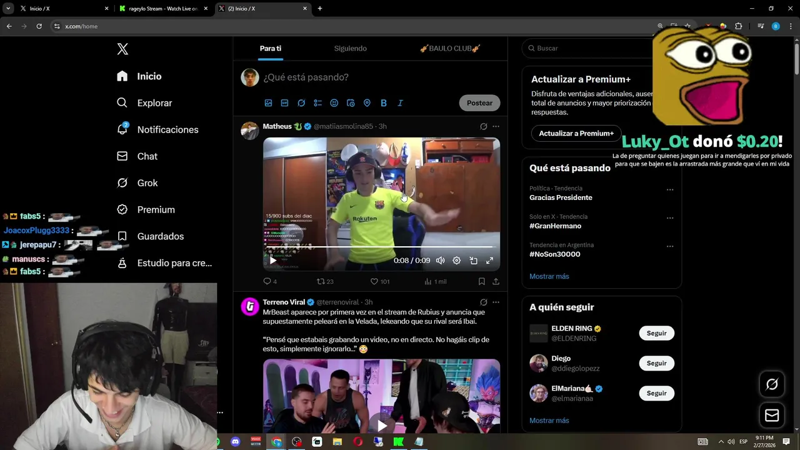Play the Terreno Viral video thumbnail
The height and width of the screenshot is (450, 800).
coord(381,426)
